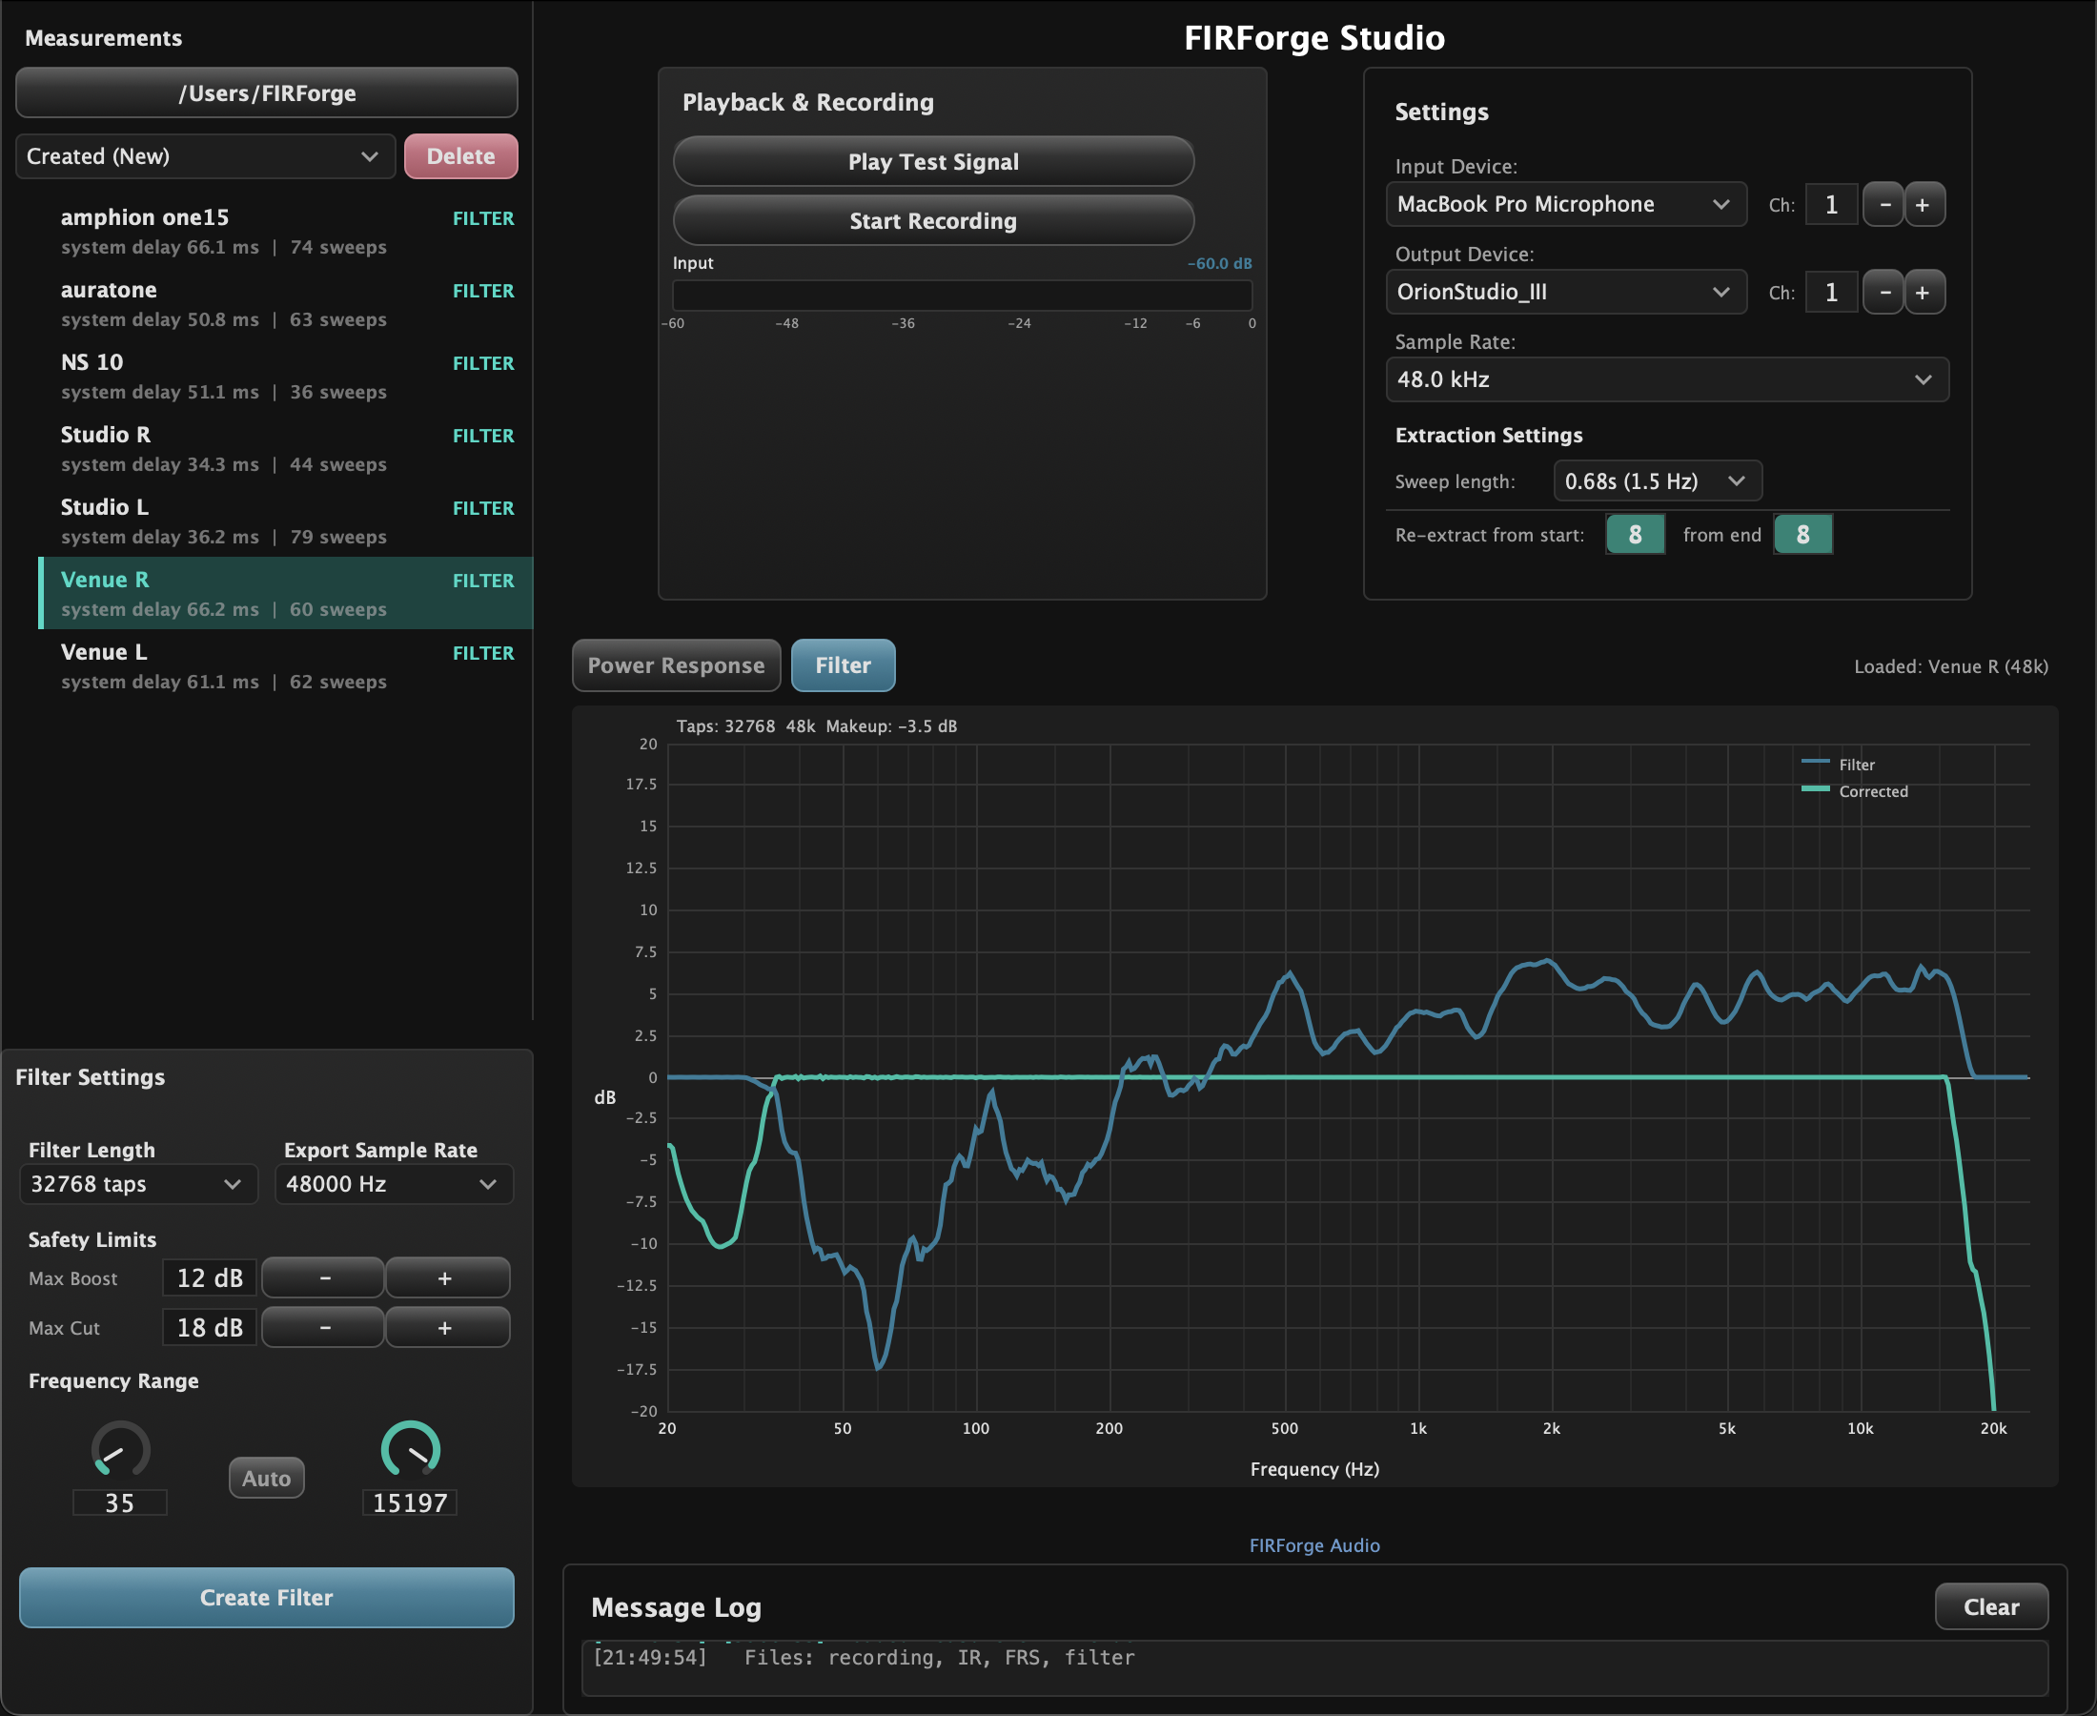Increase Max Cut with plus button
The image size is (2097, 1716).
(x=446, y=1328)
